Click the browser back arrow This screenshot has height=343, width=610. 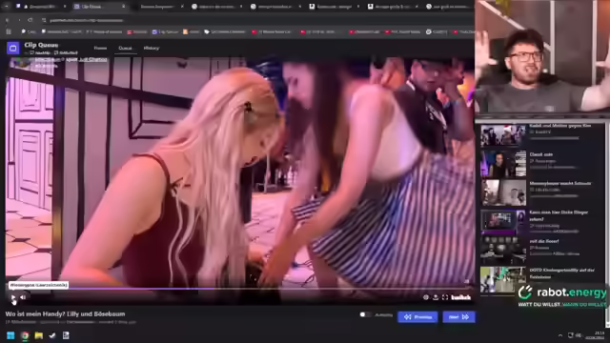click(7, 20)
